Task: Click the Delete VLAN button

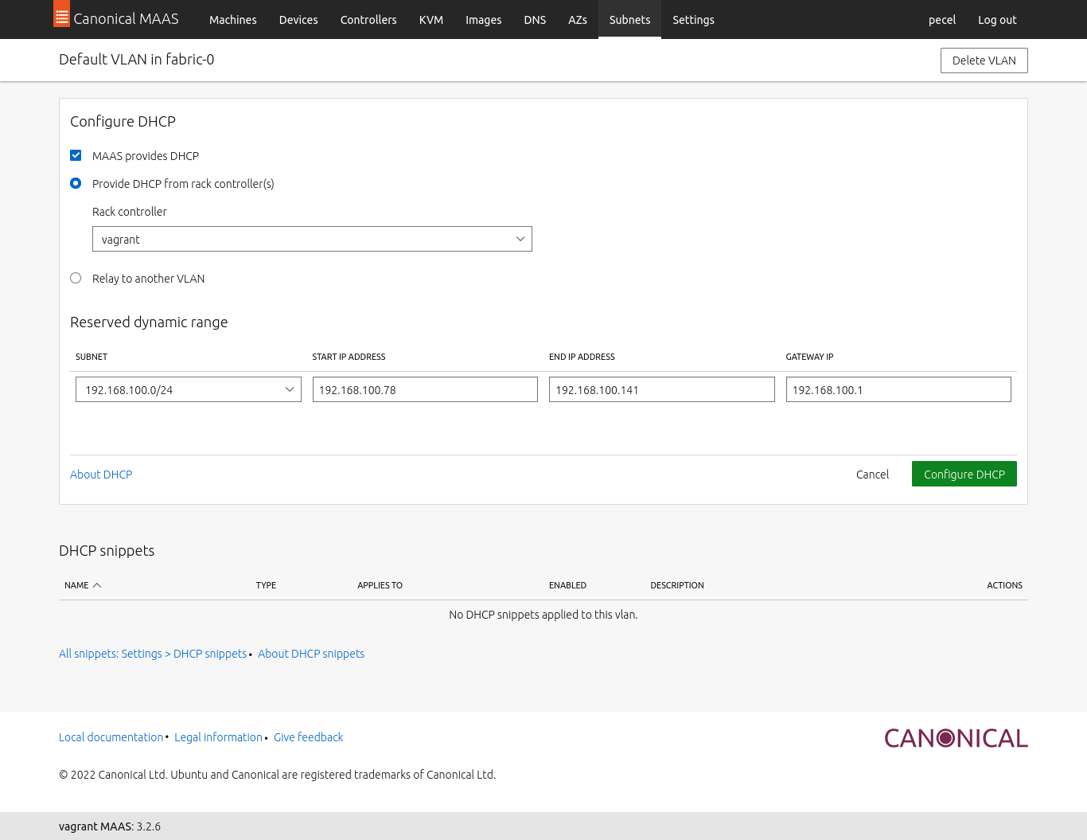Action: [x=984, y=61]
